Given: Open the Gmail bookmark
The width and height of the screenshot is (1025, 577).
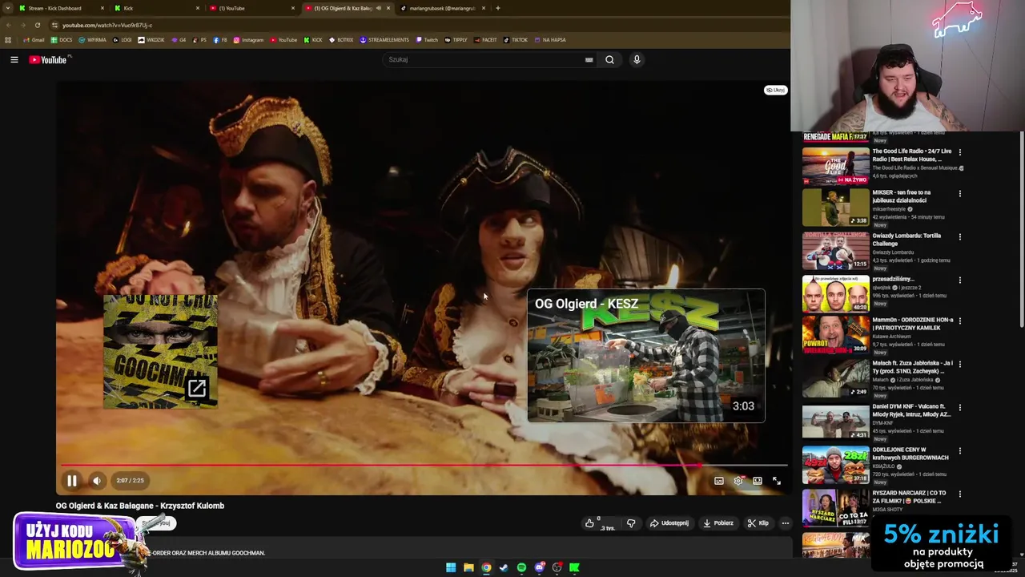Looking at the screenshot, I should point(34,40).
